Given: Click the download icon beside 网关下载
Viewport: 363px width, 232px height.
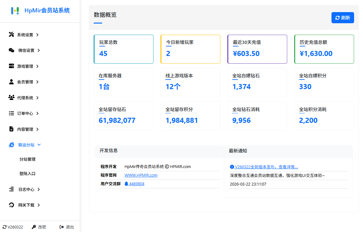Looking at the screenshot, I should pos(11,205).
